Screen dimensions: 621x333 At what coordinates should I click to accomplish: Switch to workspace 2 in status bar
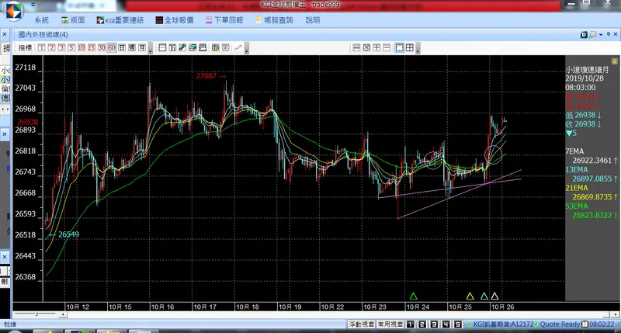pyautogui.click(x=422, y=324)
